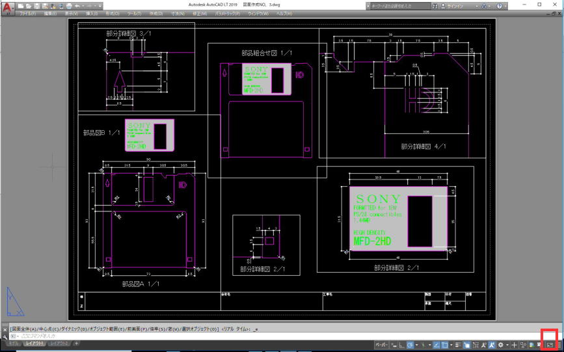The height and width of the screenshot is (352, 564).
Task: Open the パラメトリック(P) menu
Action: pos(227,14)
